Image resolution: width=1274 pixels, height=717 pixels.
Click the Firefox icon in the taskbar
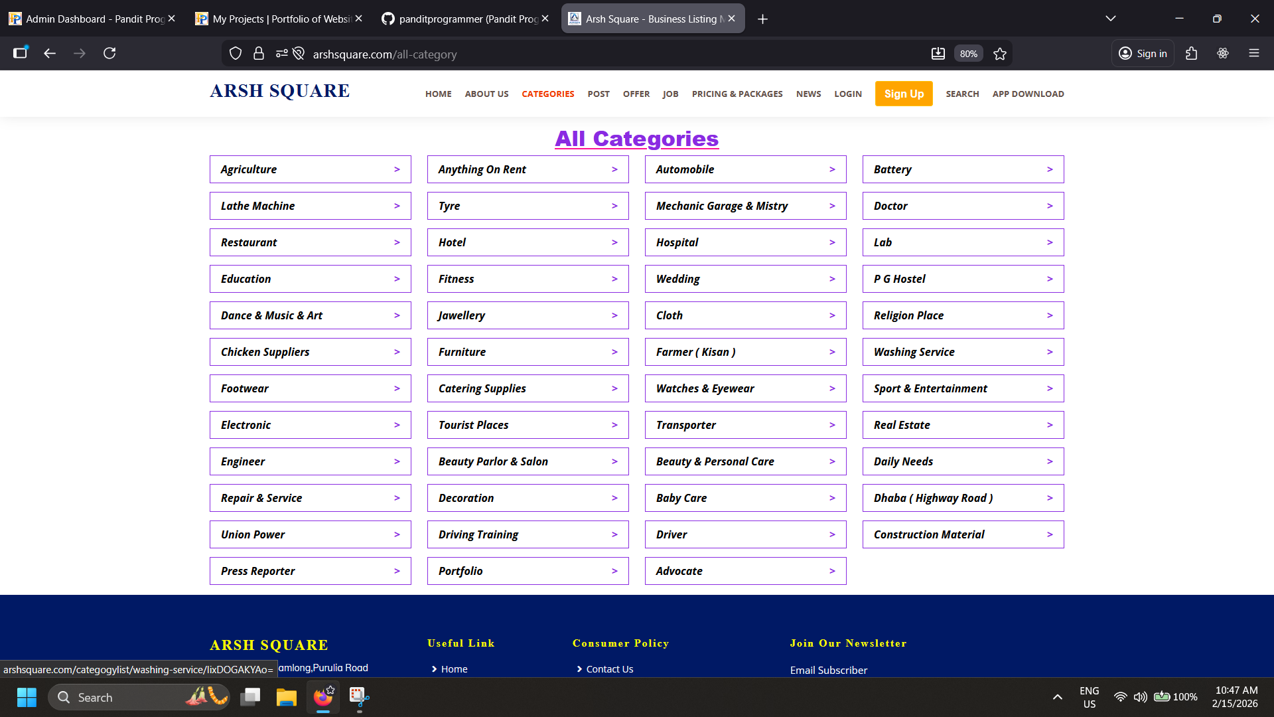(322, 697)
